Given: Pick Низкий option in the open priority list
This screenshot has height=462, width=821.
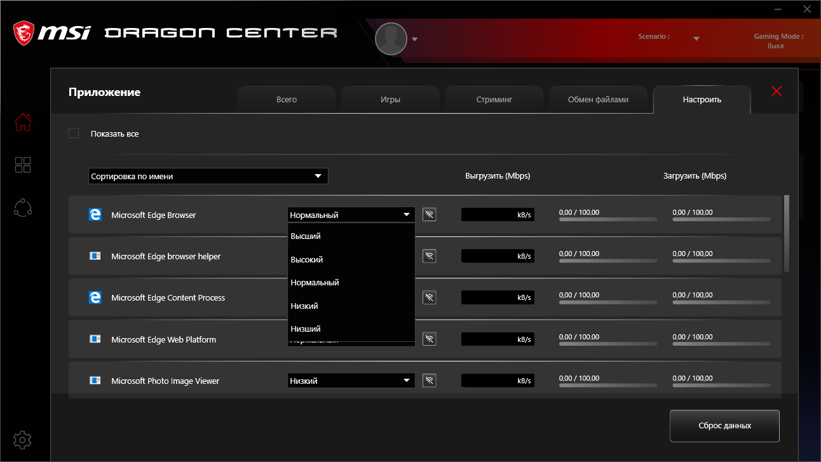Looking at the screenshot, I should 351,306.
